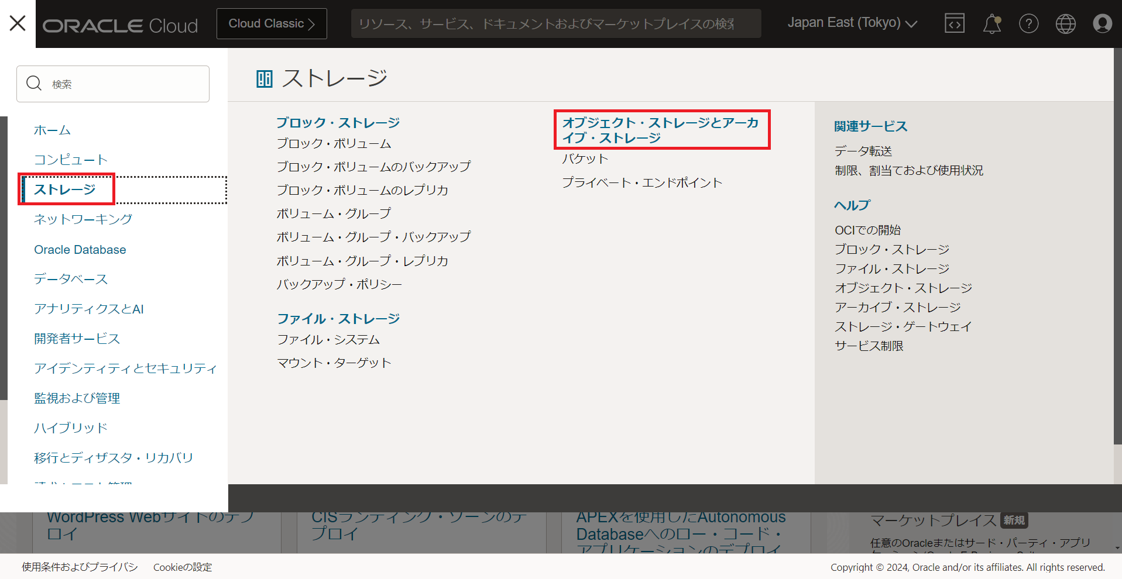Click the top resource search input field
The height and width of the screenshot is (579, 1122).
[555, 23]
